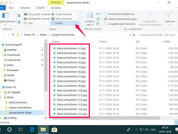Select Dieser PC tree node
The height and width of the screenshot is (134, 178).
click(9, 87)
